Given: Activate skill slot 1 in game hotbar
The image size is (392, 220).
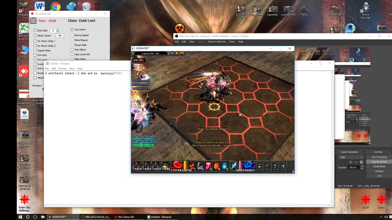Looking at the screenshot, I should click(x=192, y=166).
